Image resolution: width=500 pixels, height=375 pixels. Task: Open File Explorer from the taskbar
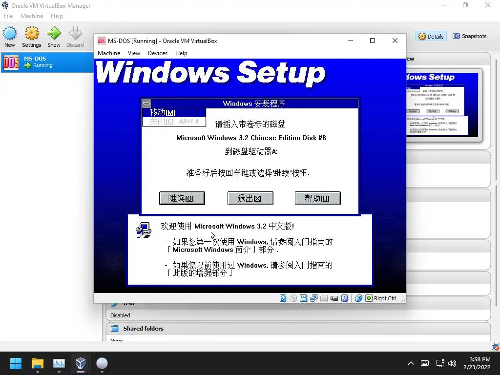coord(37,363)
